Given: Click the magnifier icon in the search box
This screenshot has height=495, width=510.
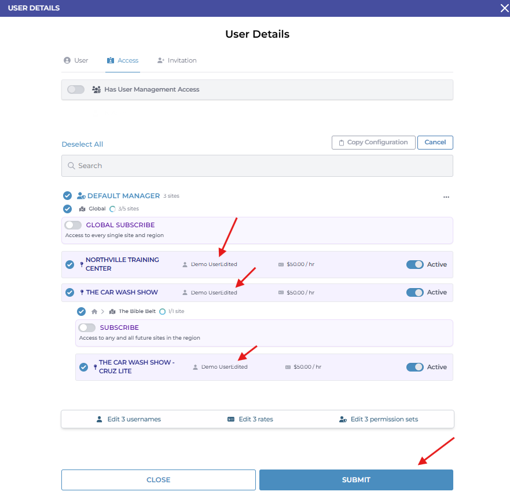Looking at the screenshot, I should pos(72,166).
